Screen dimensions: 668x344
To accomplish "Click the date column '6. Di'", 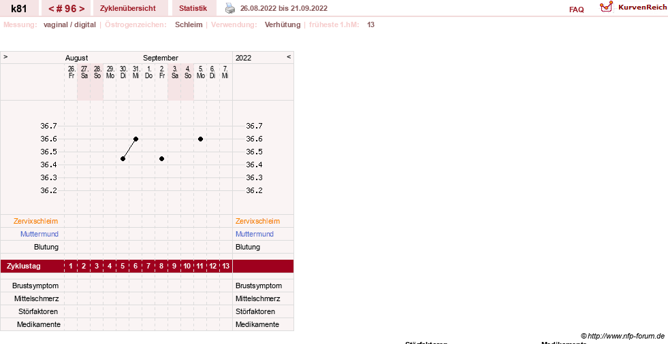I will (x=212, y=72).
